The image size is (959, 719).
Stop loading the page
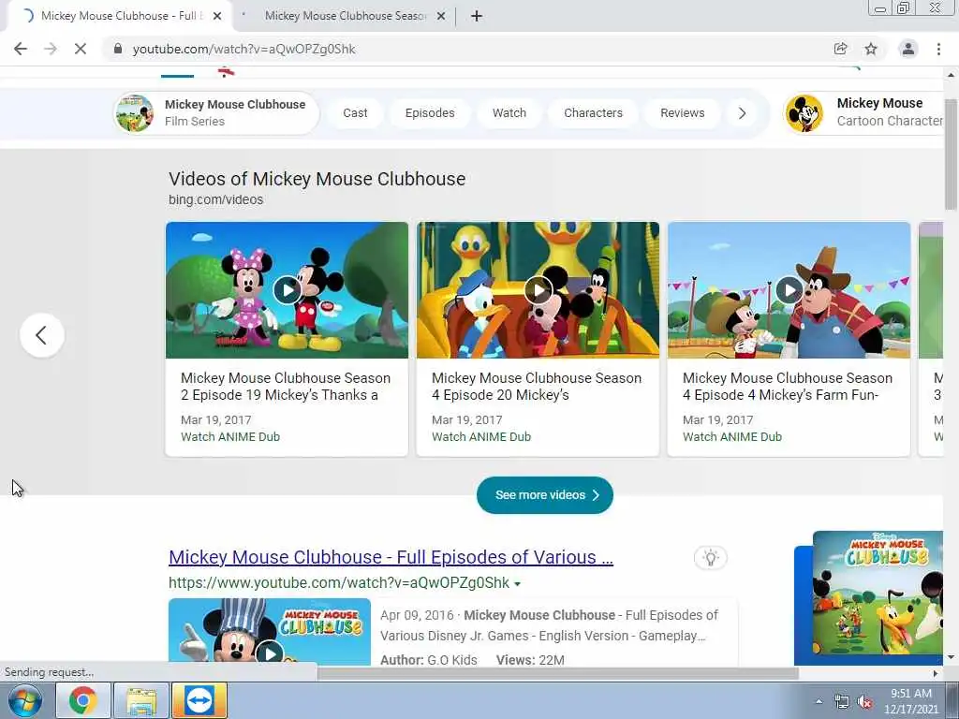point(81,49)
